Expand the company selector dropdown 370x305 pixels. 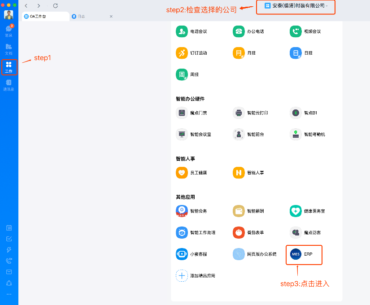coord(296,6)
